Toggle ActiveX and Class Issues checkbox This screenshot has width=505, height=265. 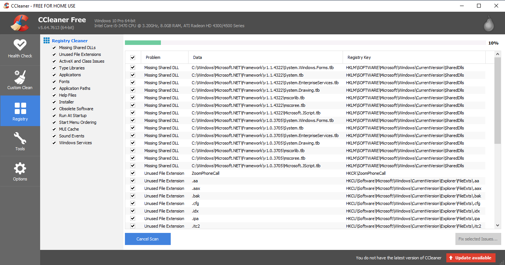tap(54, 62)
